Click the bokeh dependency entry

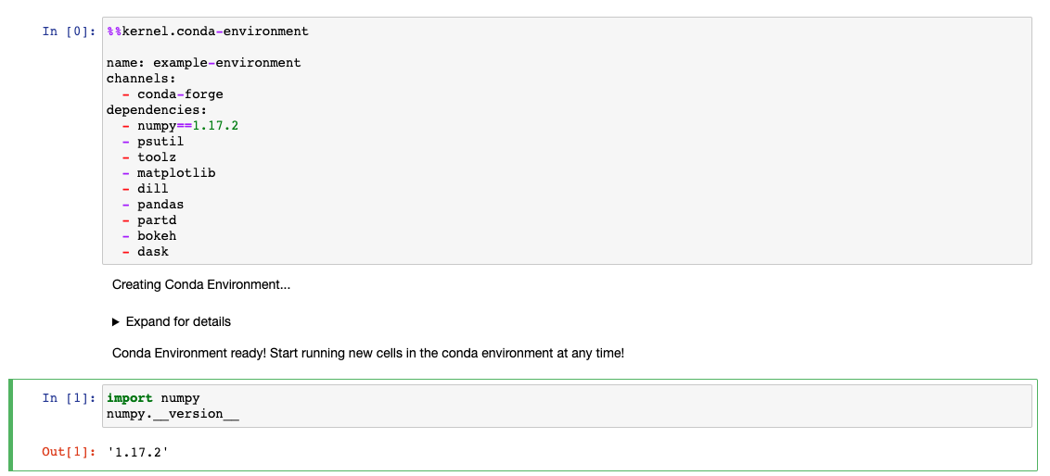click(157, 236)
